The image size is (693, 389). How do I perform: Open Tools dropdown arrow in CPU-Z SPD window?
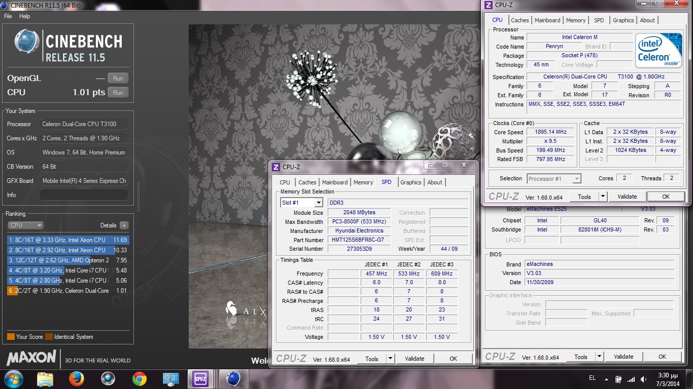pyautogui.click(x=390, y=359)
